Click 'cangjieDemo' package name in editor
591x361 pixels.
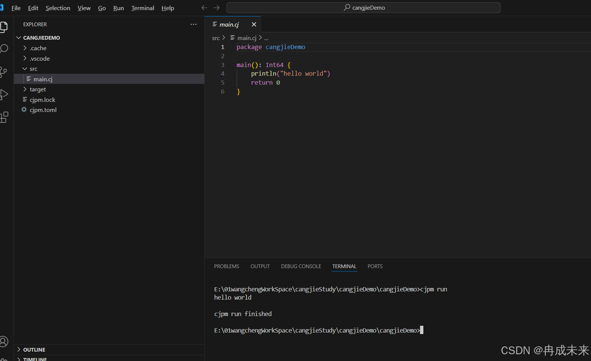(x=285, y=47)
